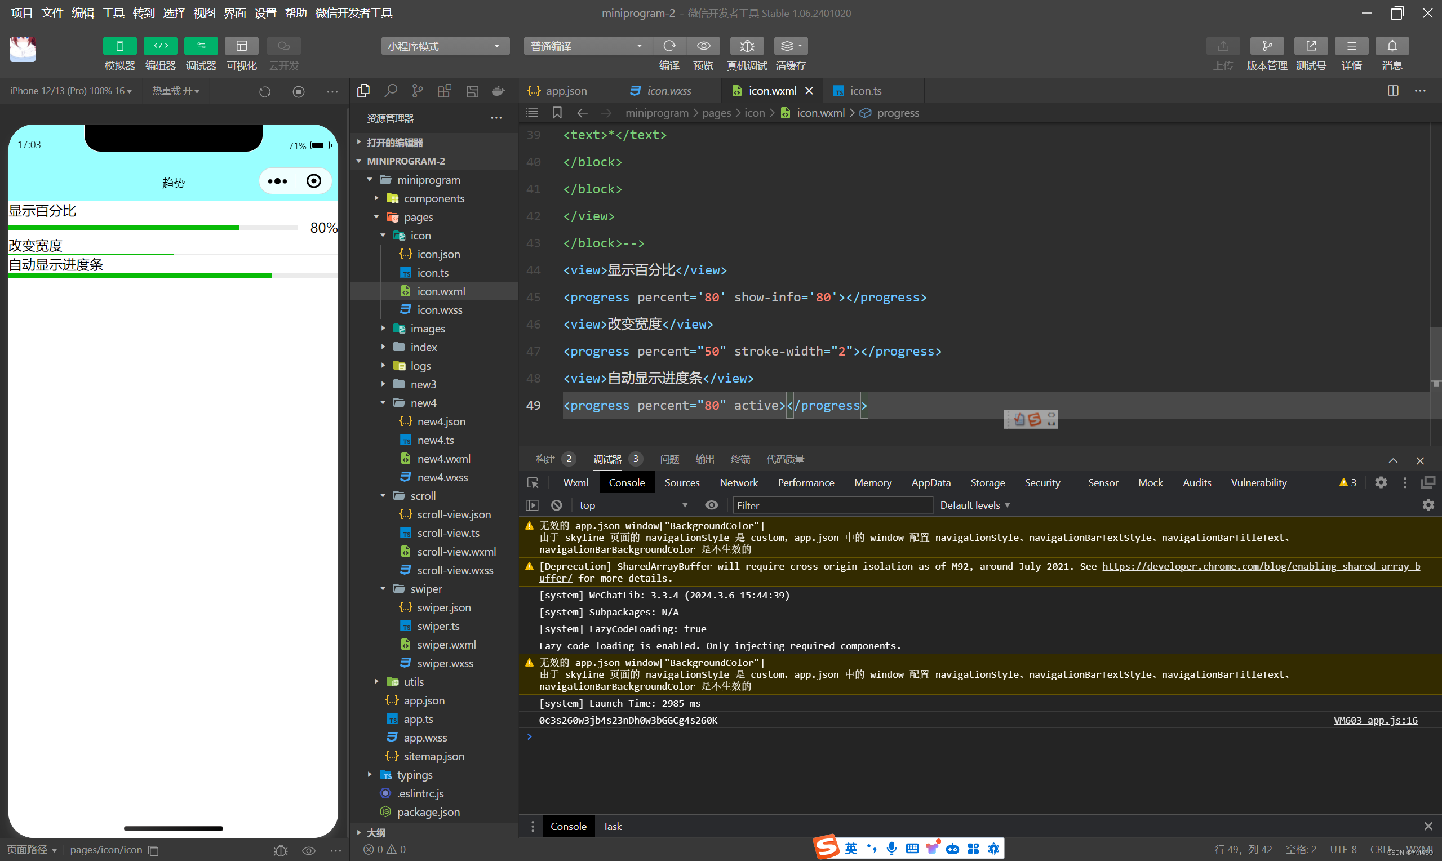
Task: Open version management icon
Action: (1266, 46)
